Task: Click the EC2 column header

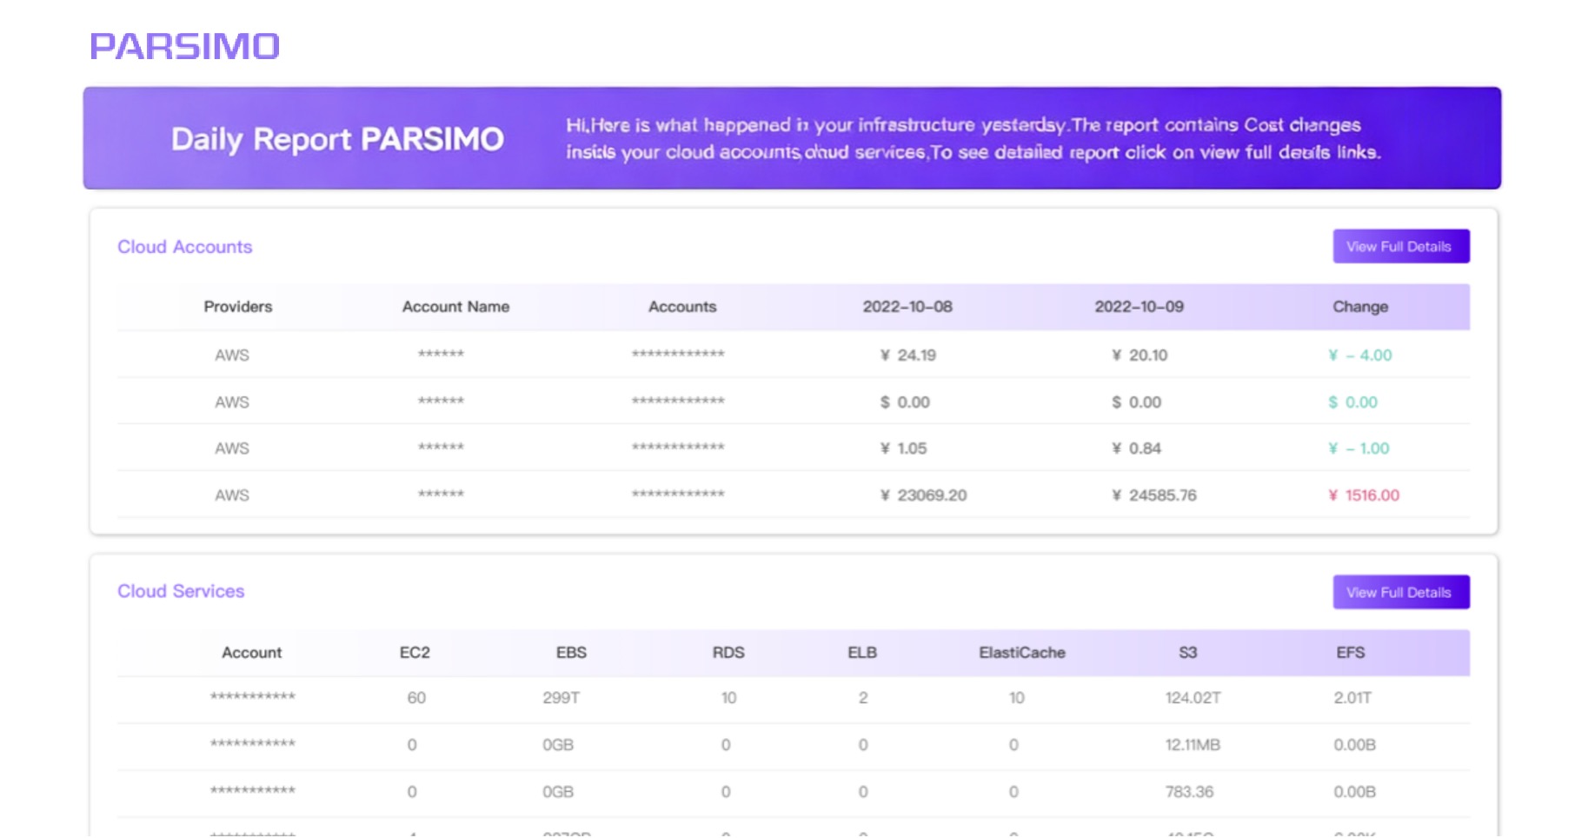Action: pos(415,653)
